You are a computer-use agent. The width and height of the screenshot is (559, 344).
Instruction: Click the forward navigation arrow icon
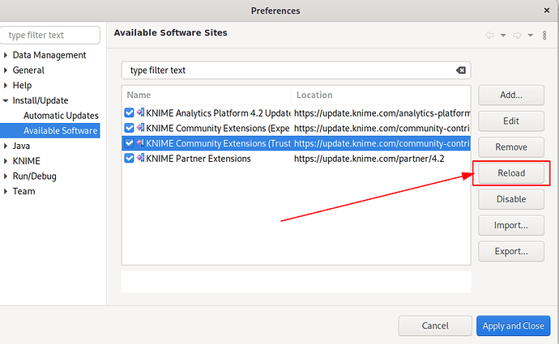(x=517, y=35)
